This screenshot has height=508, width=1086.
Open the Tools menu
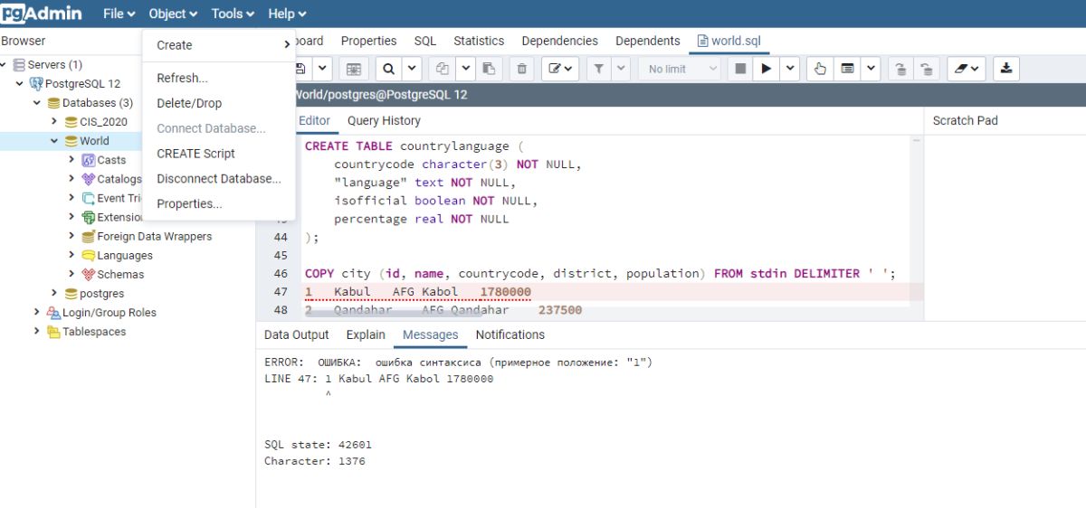[x=233, y=14]
